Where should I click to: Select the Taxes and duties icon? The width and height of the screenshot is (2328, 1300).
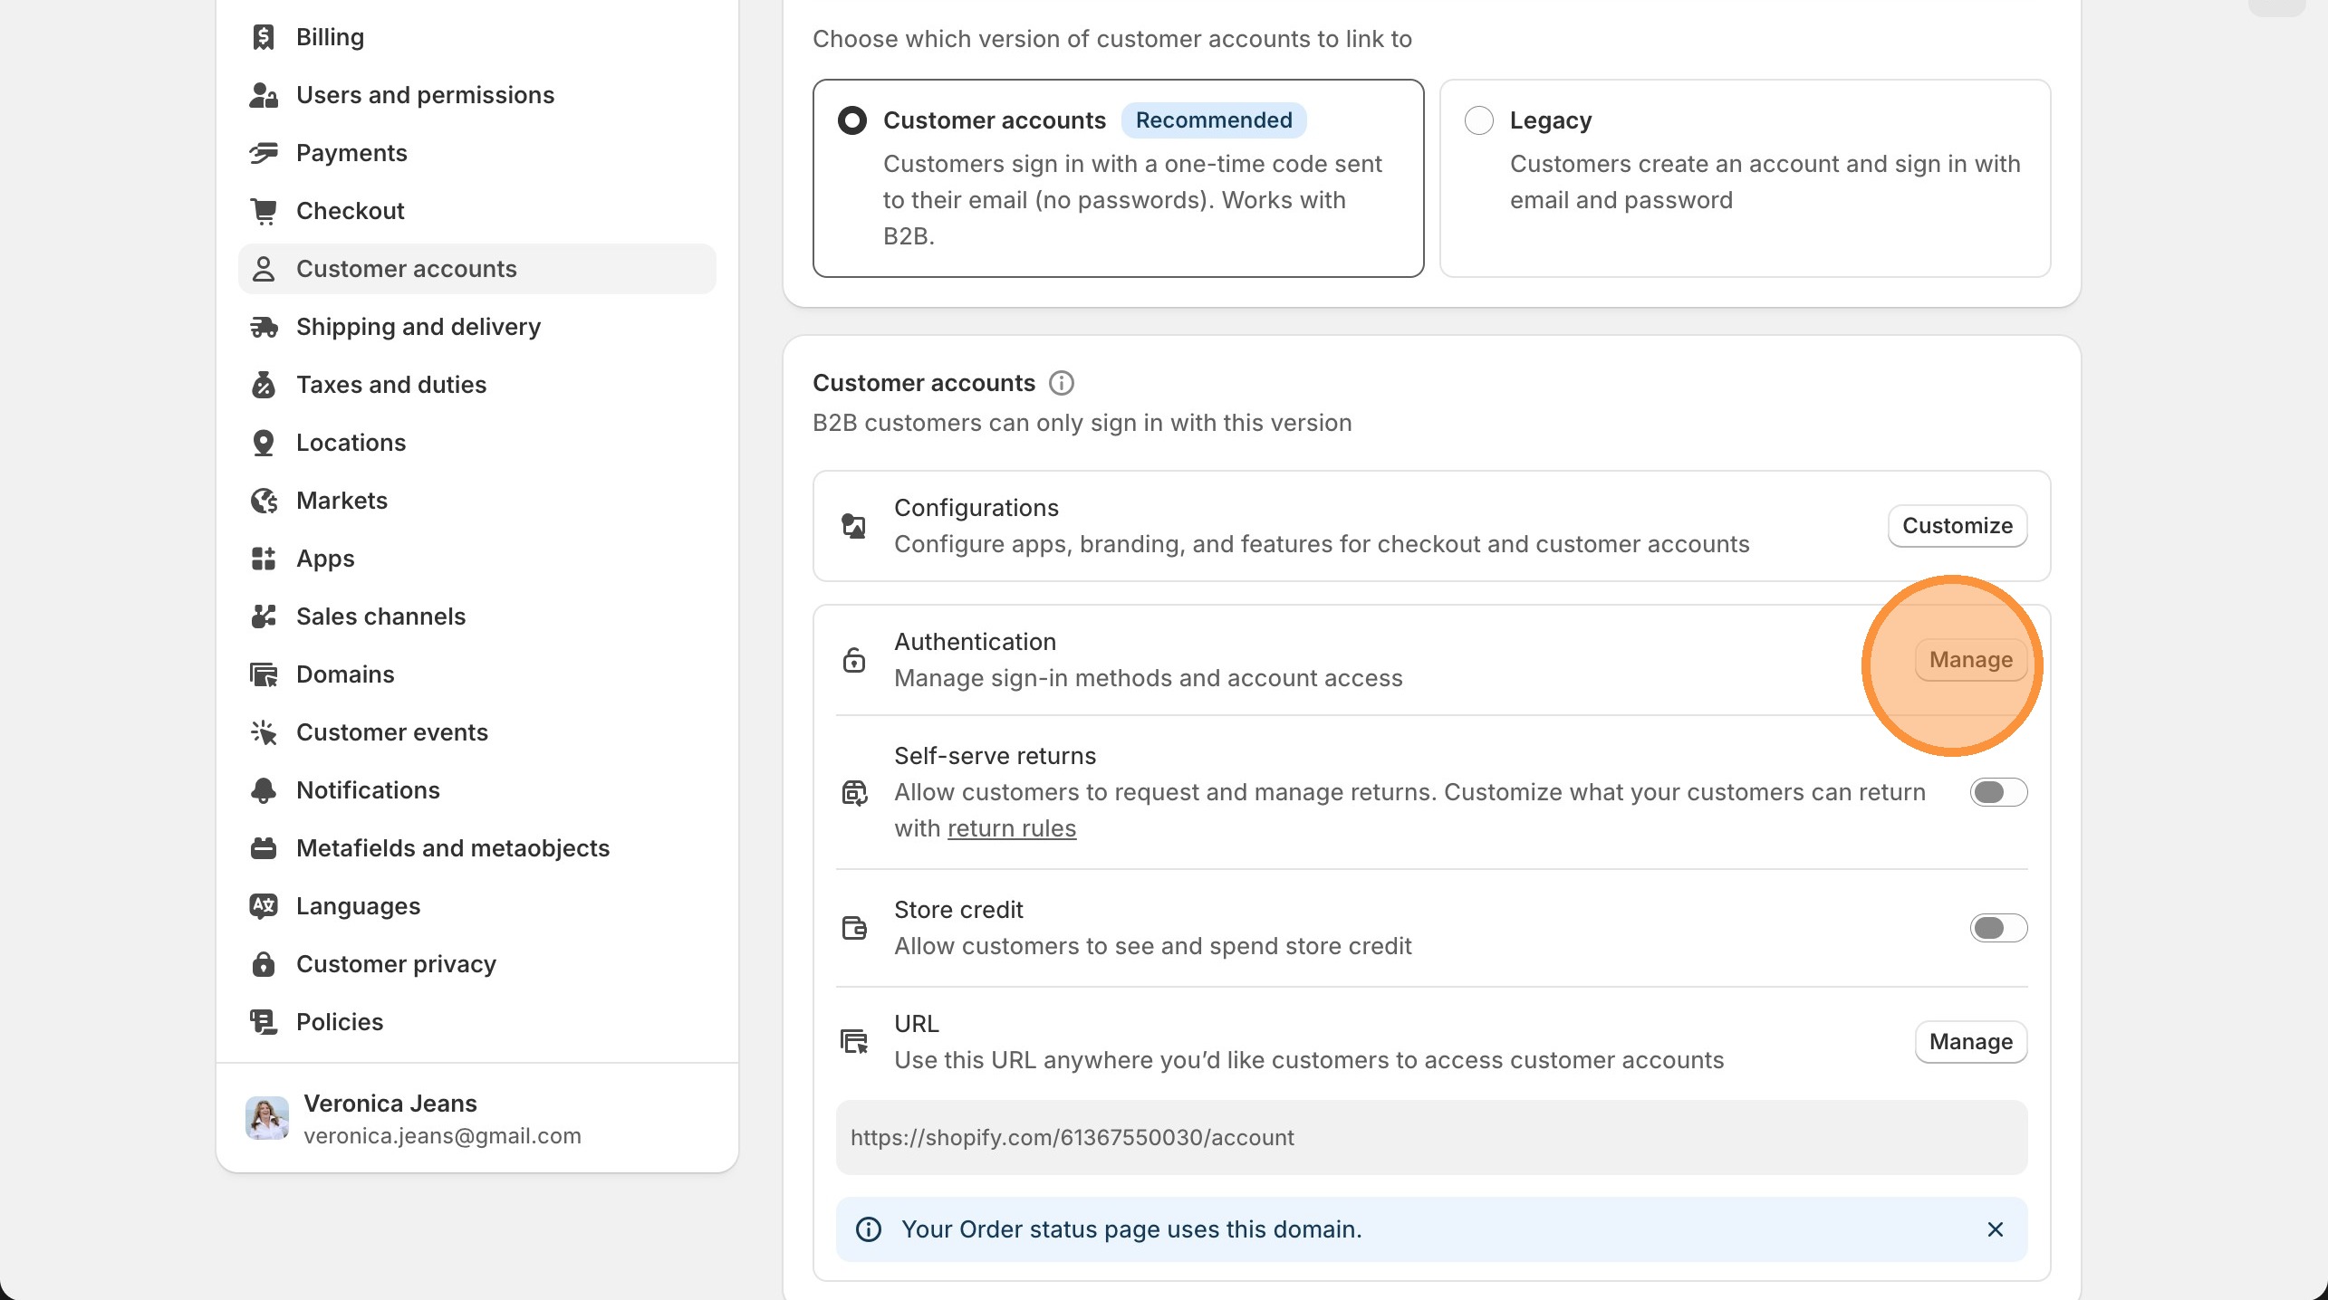click(x=264, y=384)
